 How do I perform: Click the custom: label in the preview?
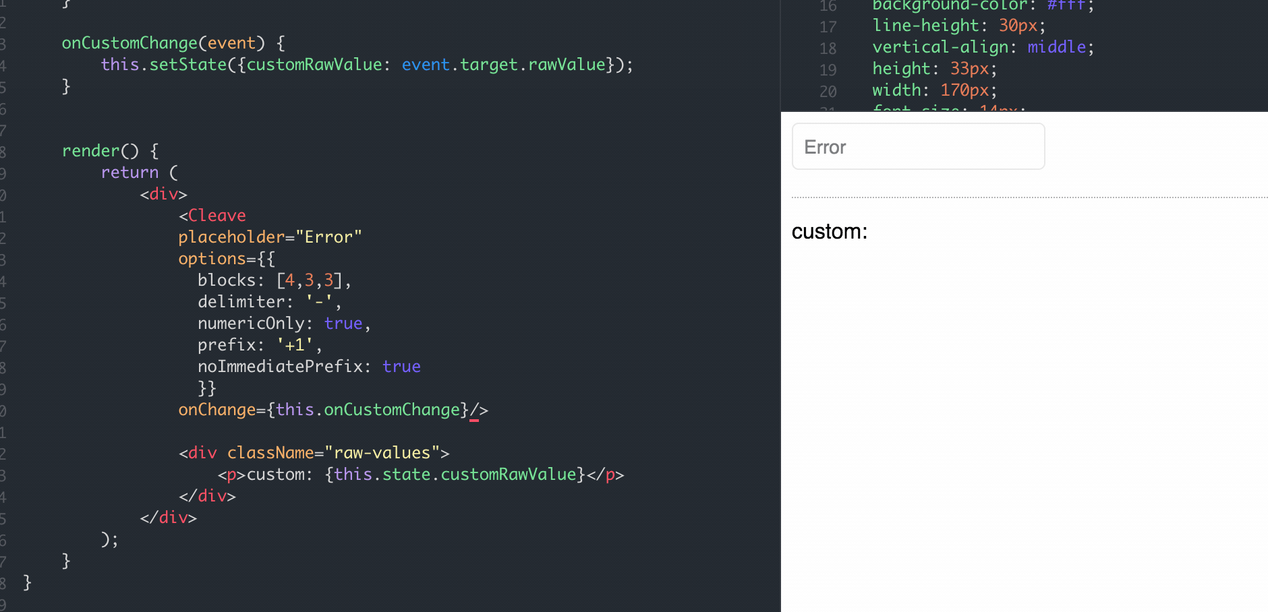point(829,232)
